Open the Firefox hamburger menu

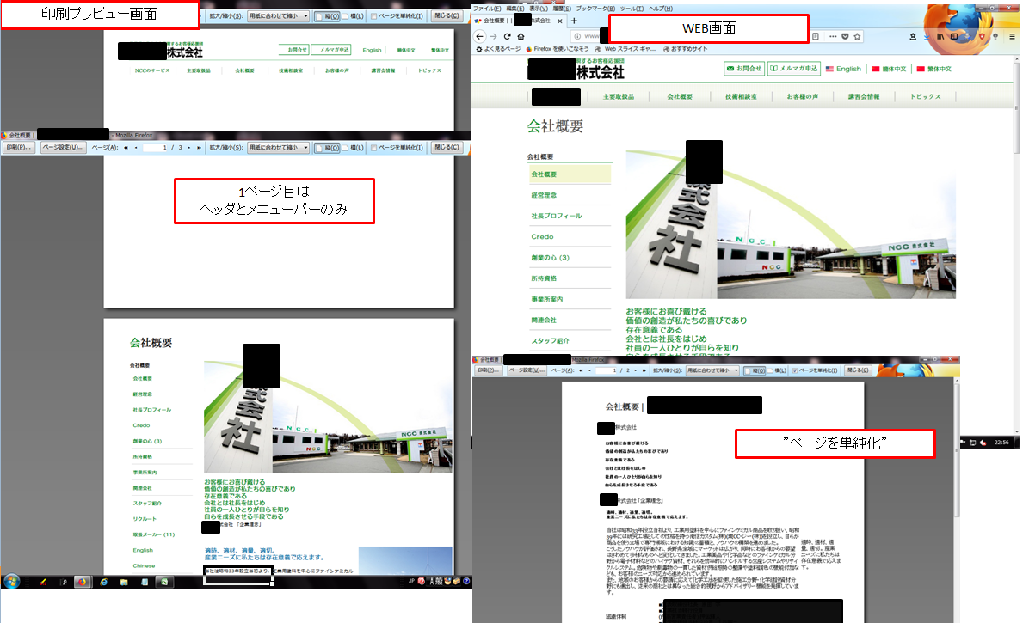tap(1011, 37)
